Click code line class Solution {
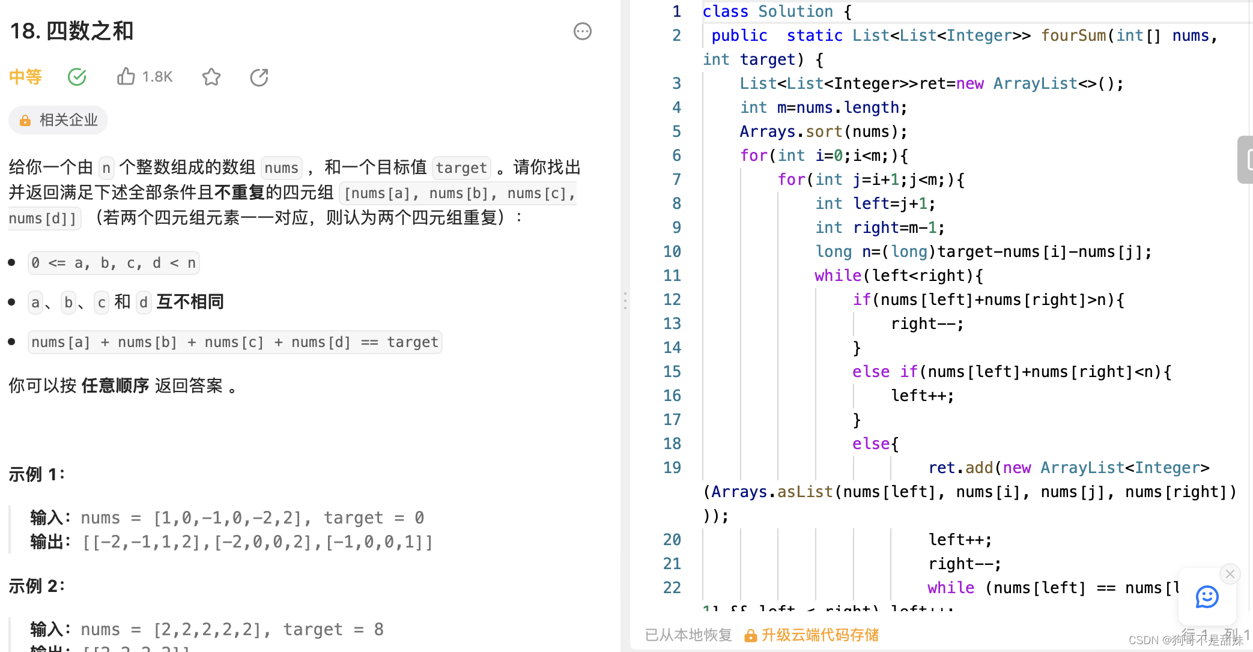 click(x=777, y=11)
